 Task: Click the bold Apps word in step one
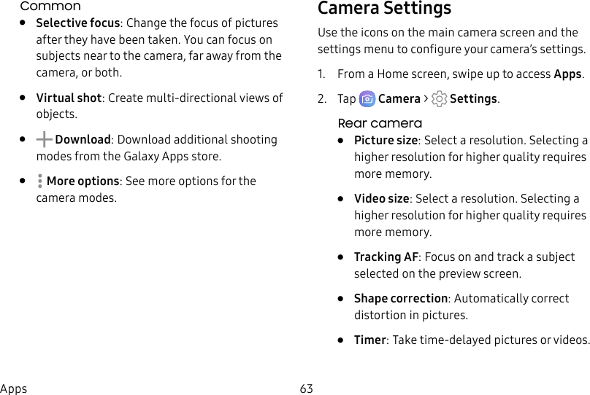567,74
